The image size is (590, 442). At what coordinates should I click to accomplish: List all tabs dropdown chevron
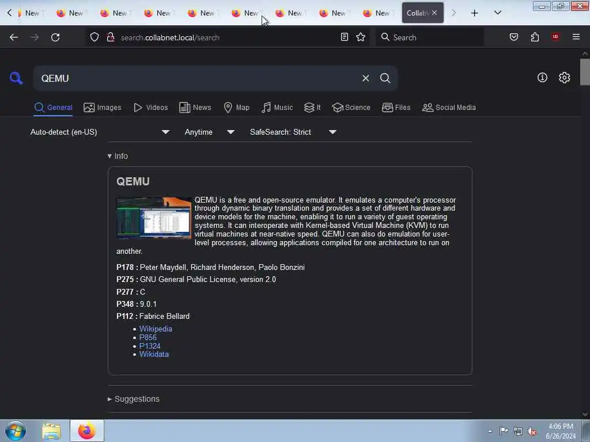tap(497, 13)
